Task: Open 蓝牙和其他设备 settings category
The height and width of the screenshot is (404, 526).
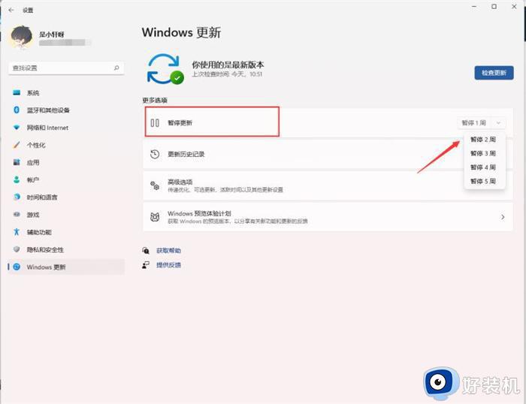Action: pos(66,110)
